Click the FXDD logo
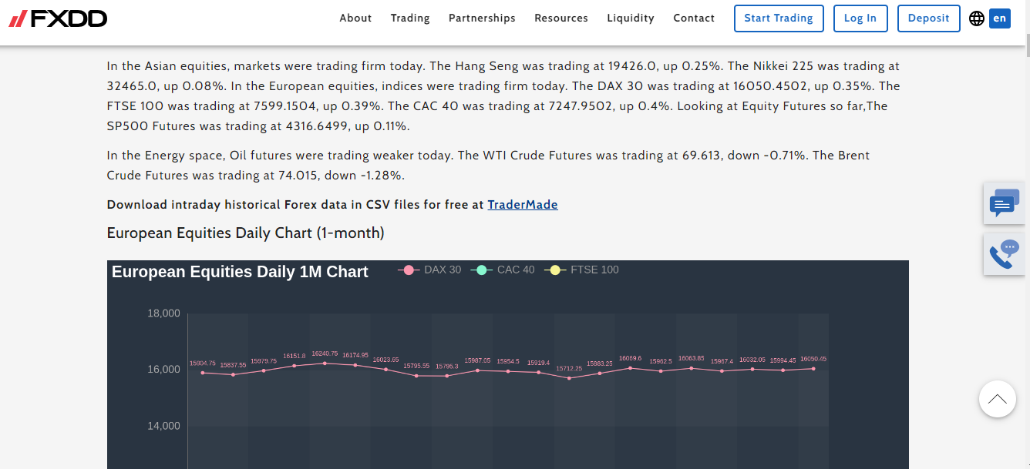 point(58,18)
